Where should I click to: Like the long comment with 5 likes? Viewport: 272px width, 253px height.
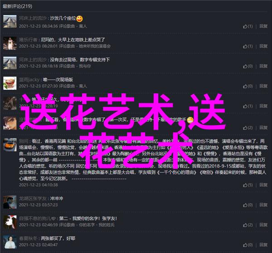coord(248,185)
